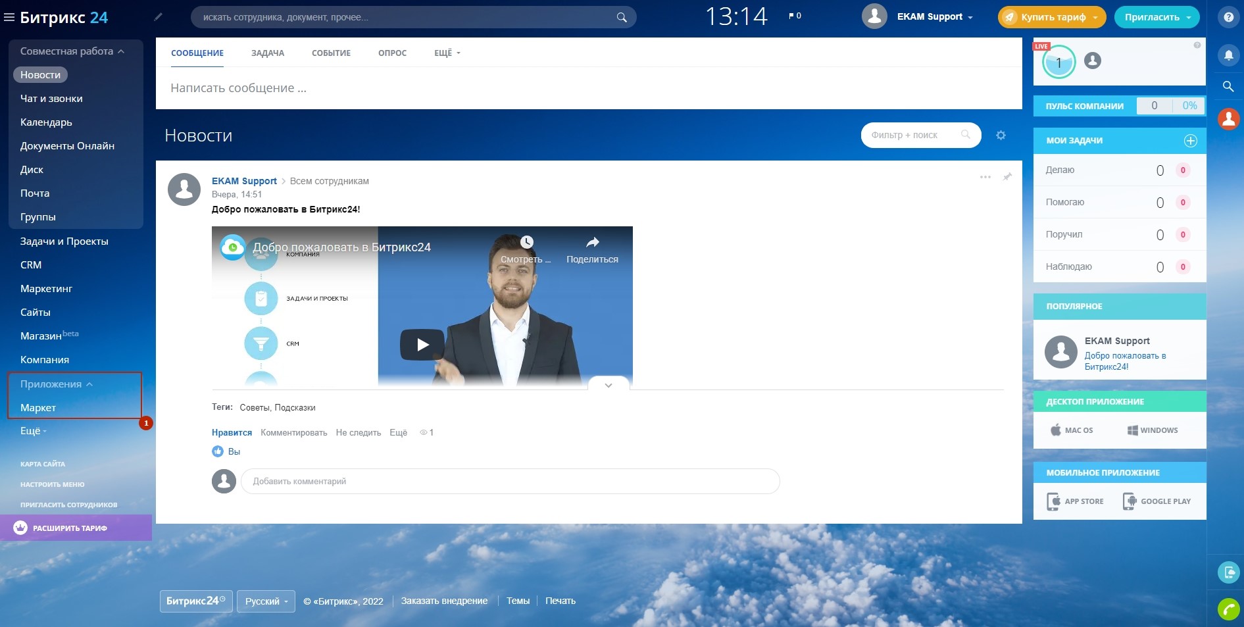Click the LIVE pulse circle showing 1
1244x627 pixels.
1058,63
